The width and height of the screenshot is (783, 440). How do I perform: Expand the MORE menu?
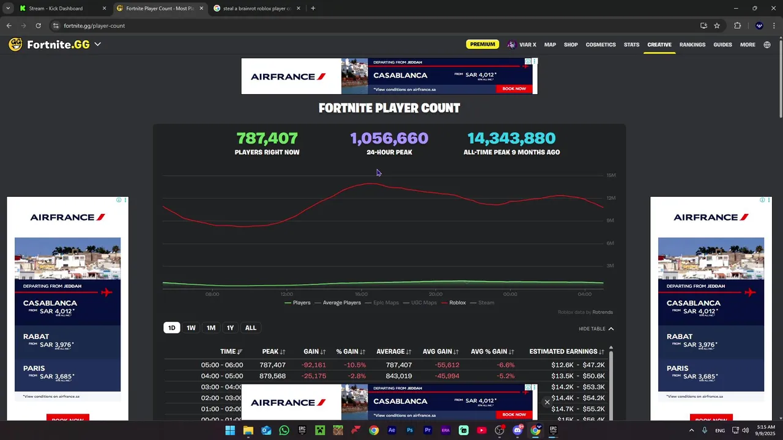pyautogui.click(x=748, y=45)
